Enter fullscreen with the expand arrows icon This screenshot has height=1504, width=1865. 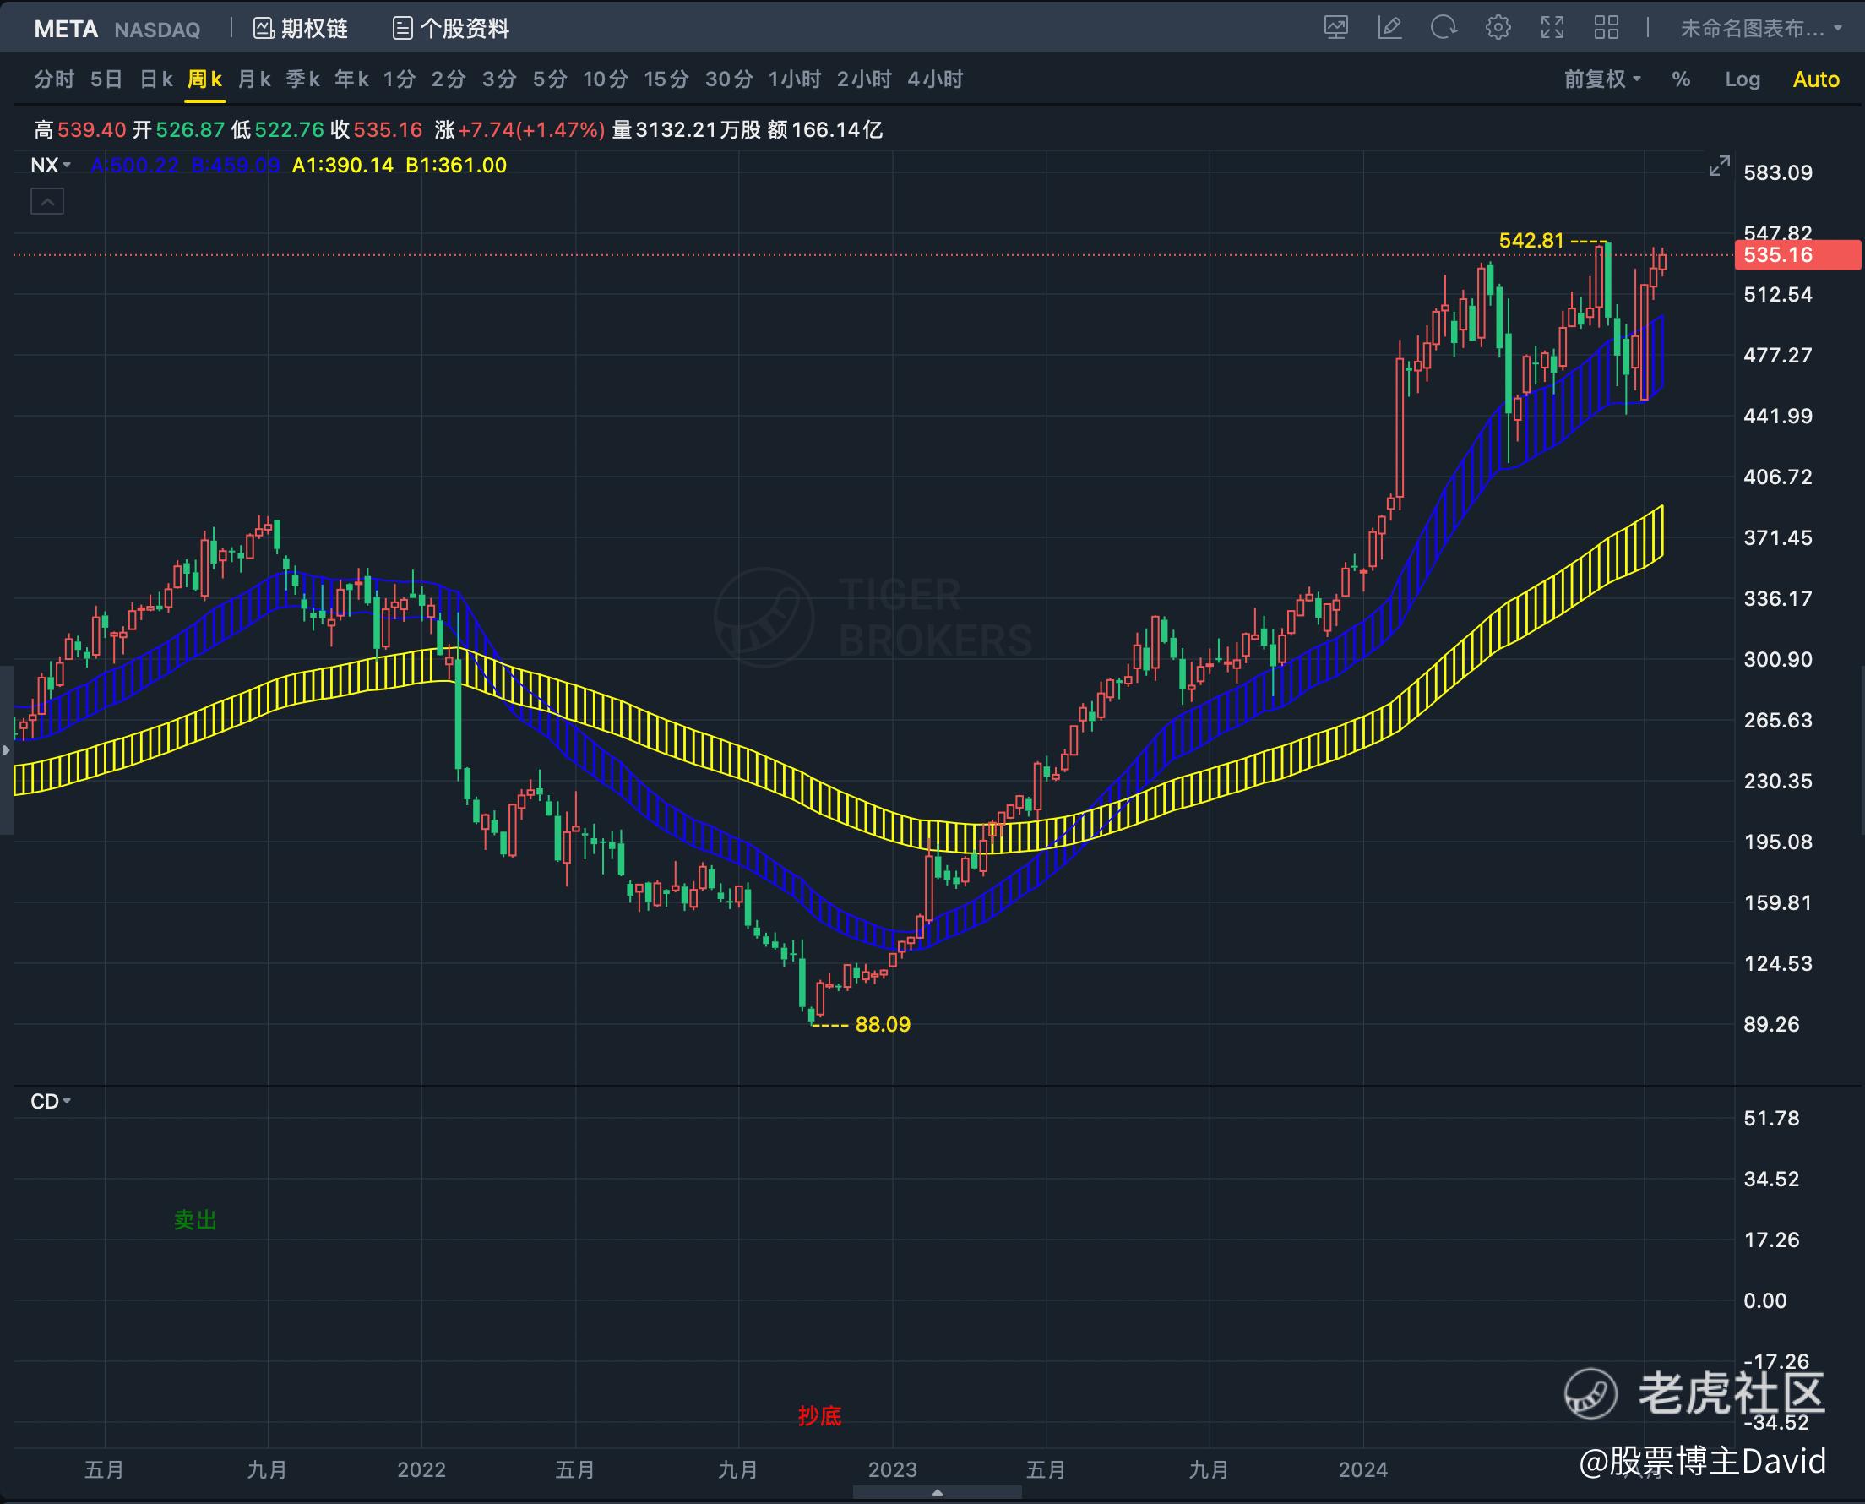[x=1552, y=28]
